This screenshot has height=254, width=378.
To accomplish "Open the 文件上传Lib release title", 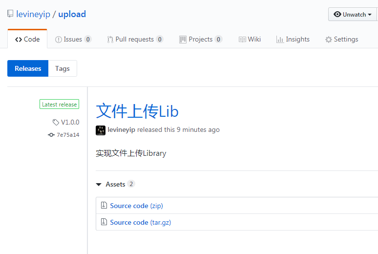I will [137, 111].
